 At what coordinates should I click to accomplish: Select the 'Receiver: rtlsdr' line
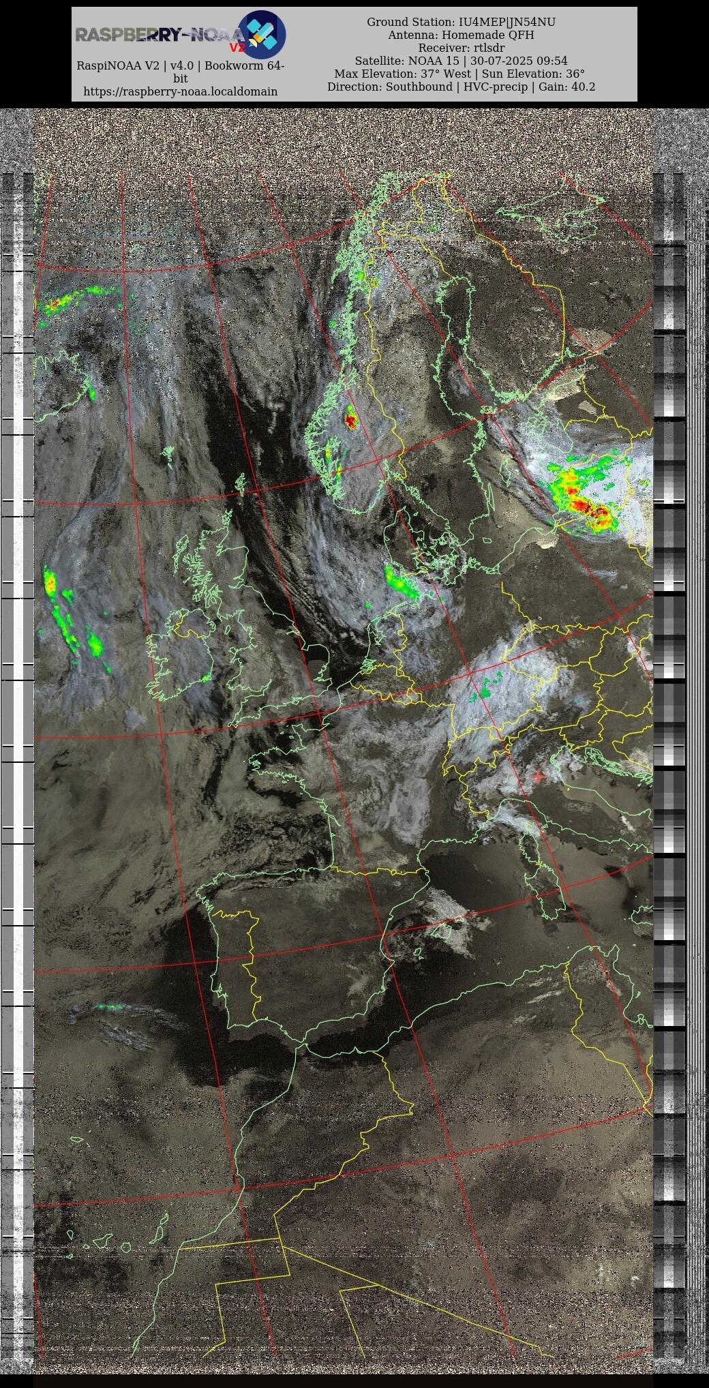pyautogui.click(x=461, y=48)
